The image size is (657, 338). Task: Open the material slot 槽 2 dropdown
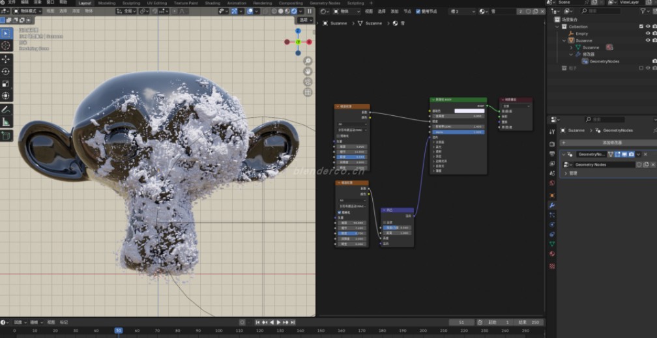(462, 12)
